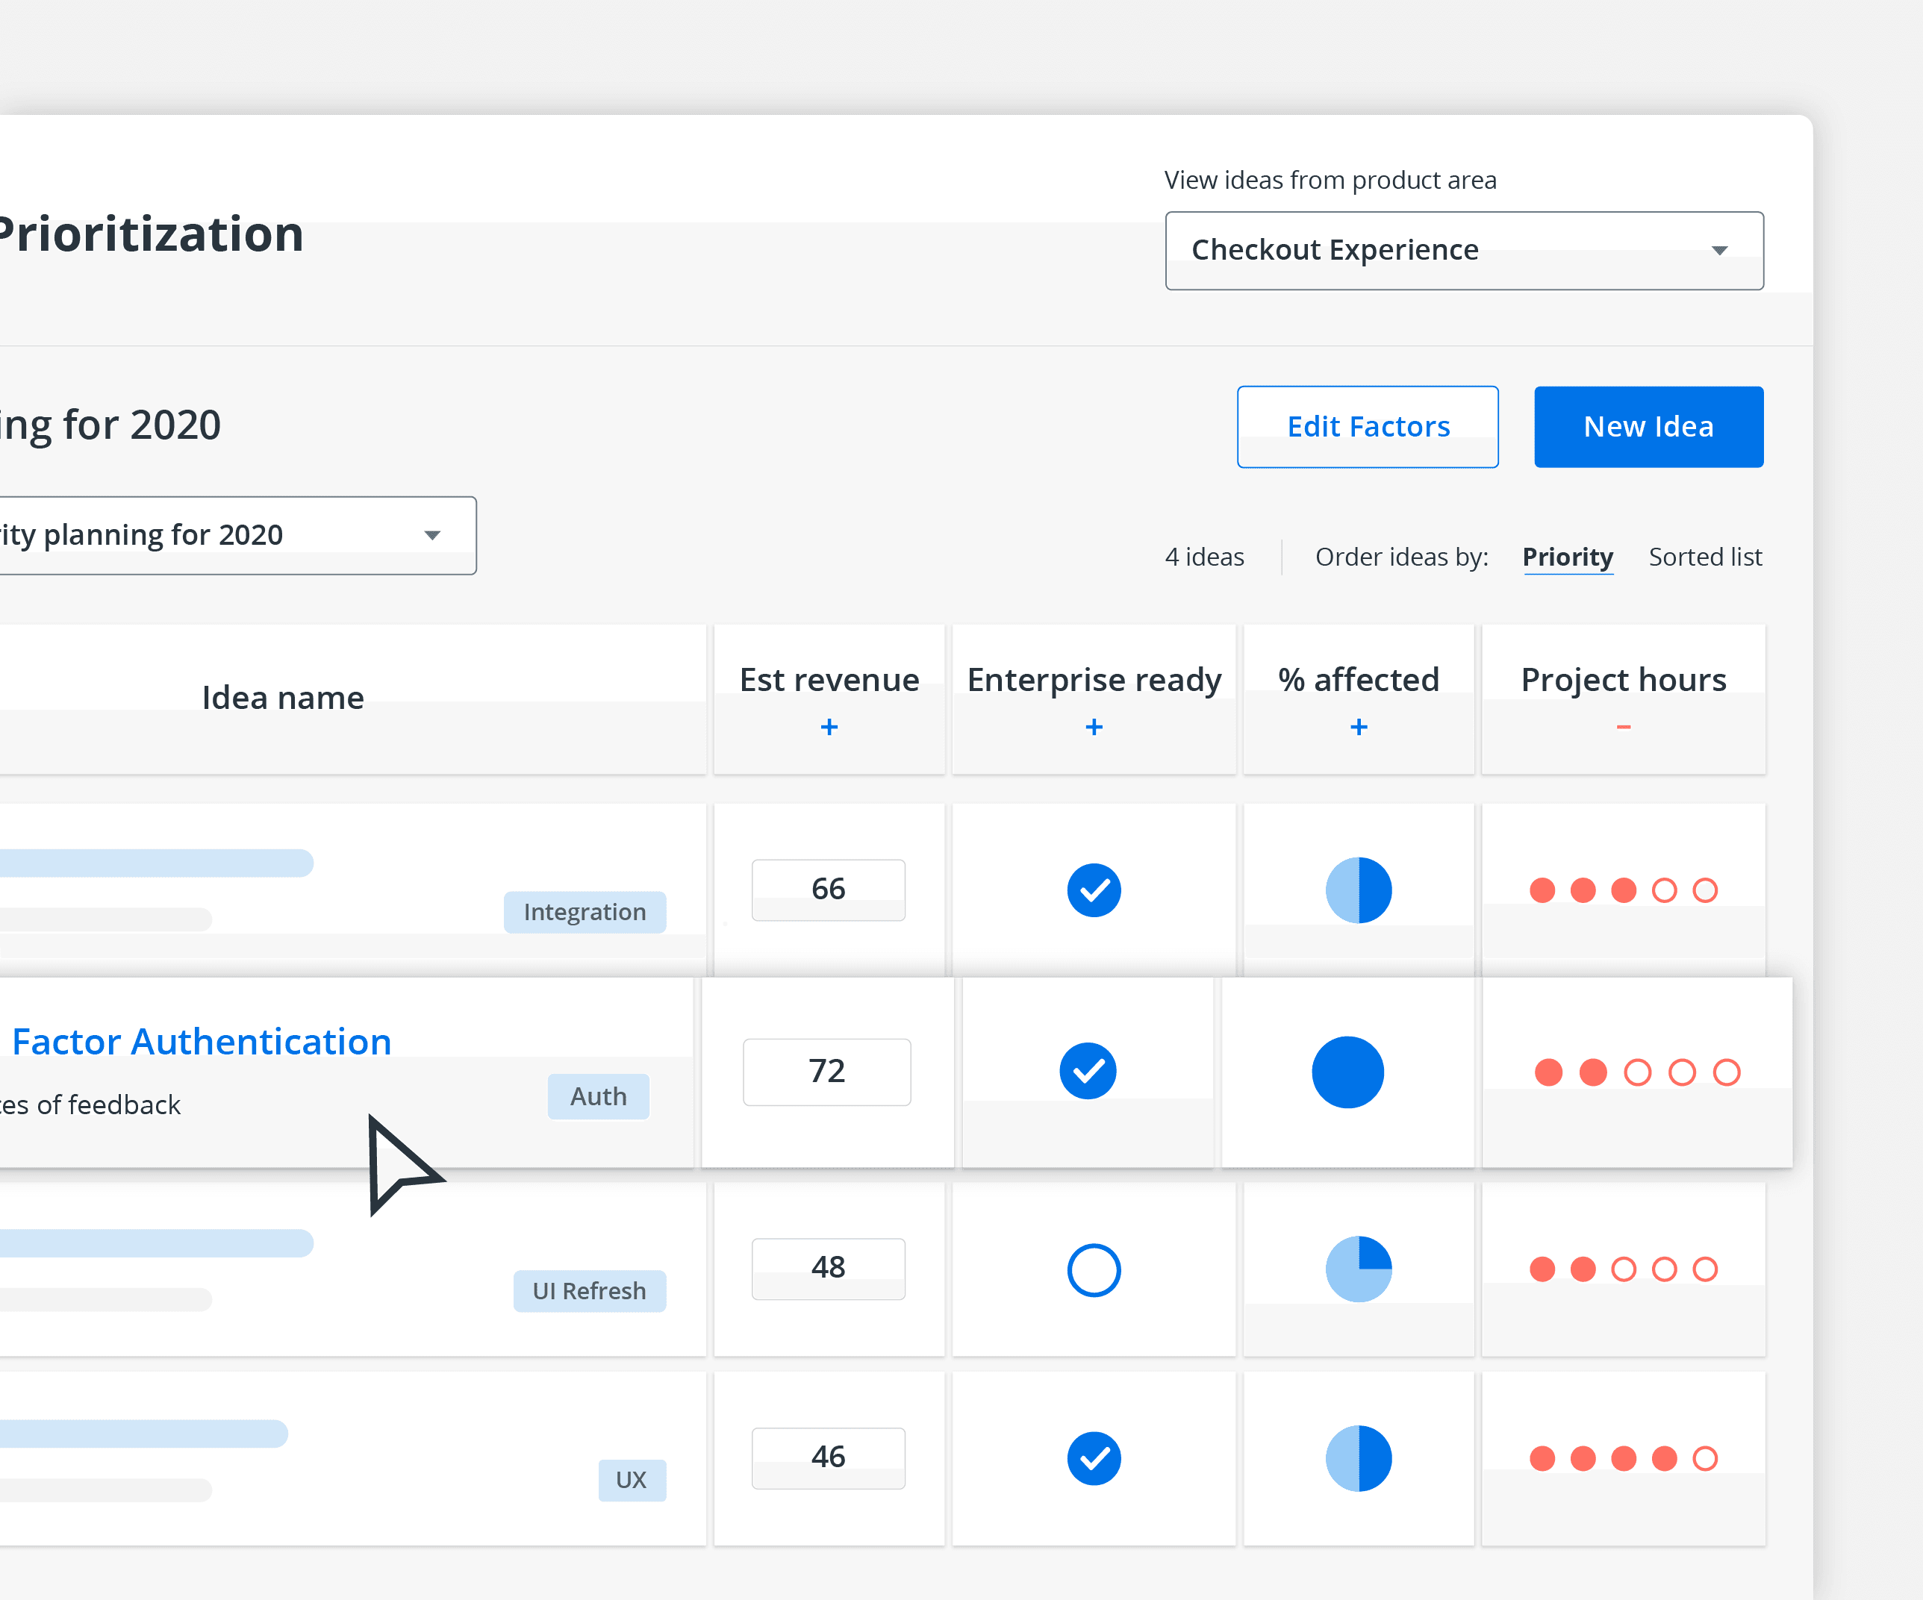
Task: Click half pie icon in Integration row
Action: (x=1358, y=890)
